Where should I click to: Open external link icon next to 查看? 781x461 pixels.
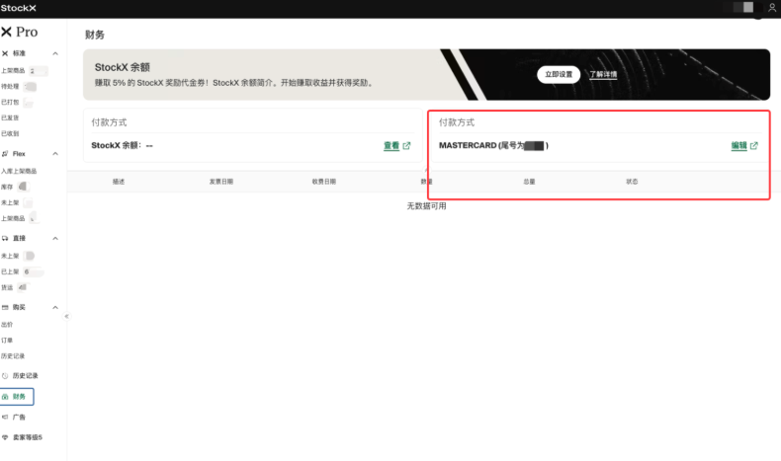click(406, 146)
